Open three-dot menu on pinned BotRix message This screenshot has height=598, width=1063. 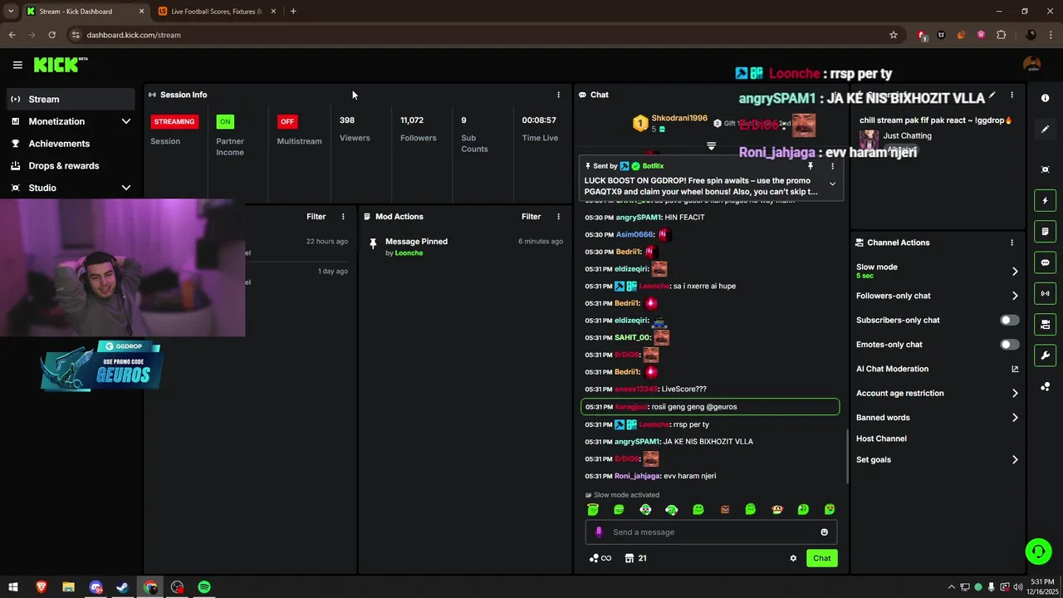click(832, 166)
